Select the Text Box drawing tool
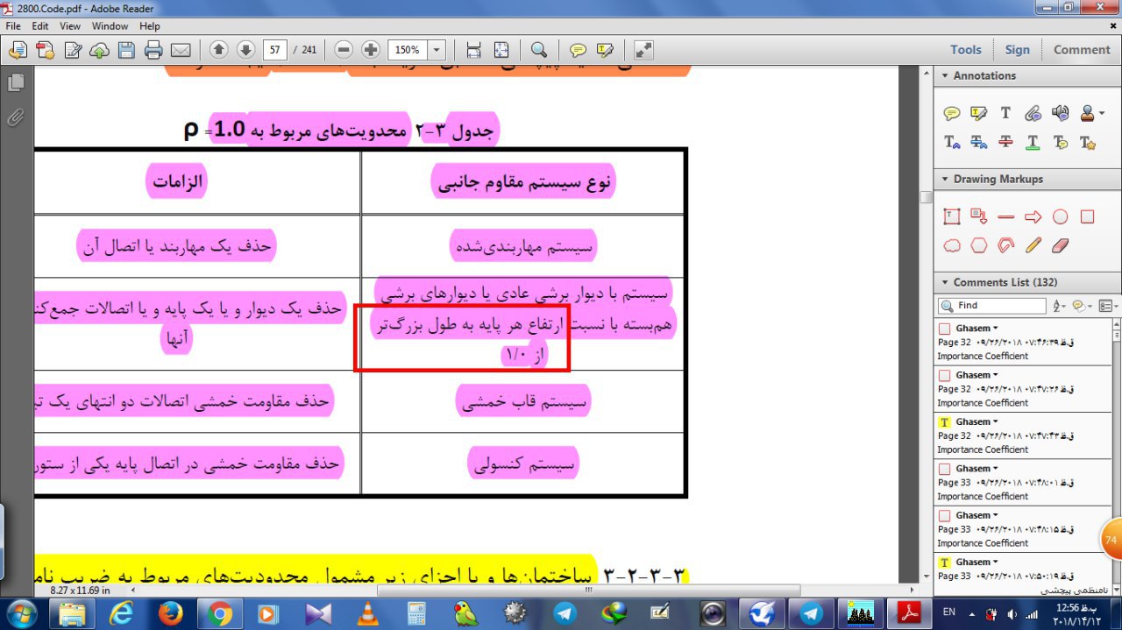The height and width of the screenshot is (630, 1122). (x=952, y=216)
